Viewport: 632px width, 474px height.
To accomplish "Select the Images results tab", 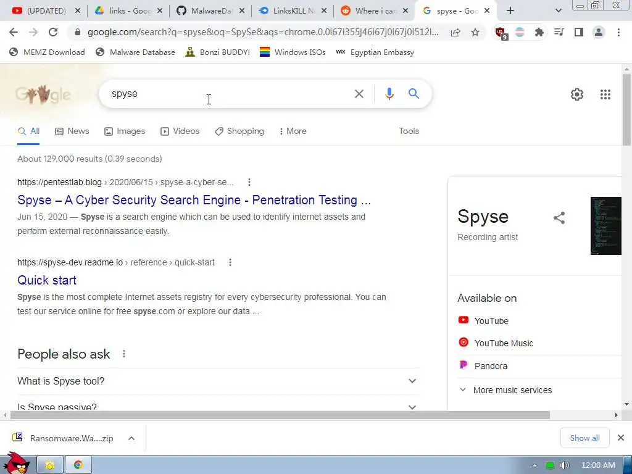I will 125,131.
